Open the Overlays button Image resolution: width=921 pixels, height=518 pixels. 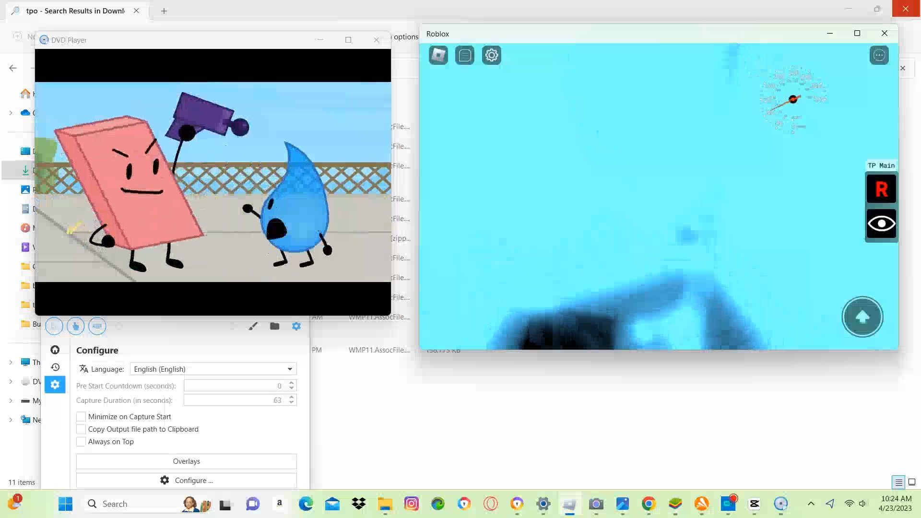click(x=186, y=461)
